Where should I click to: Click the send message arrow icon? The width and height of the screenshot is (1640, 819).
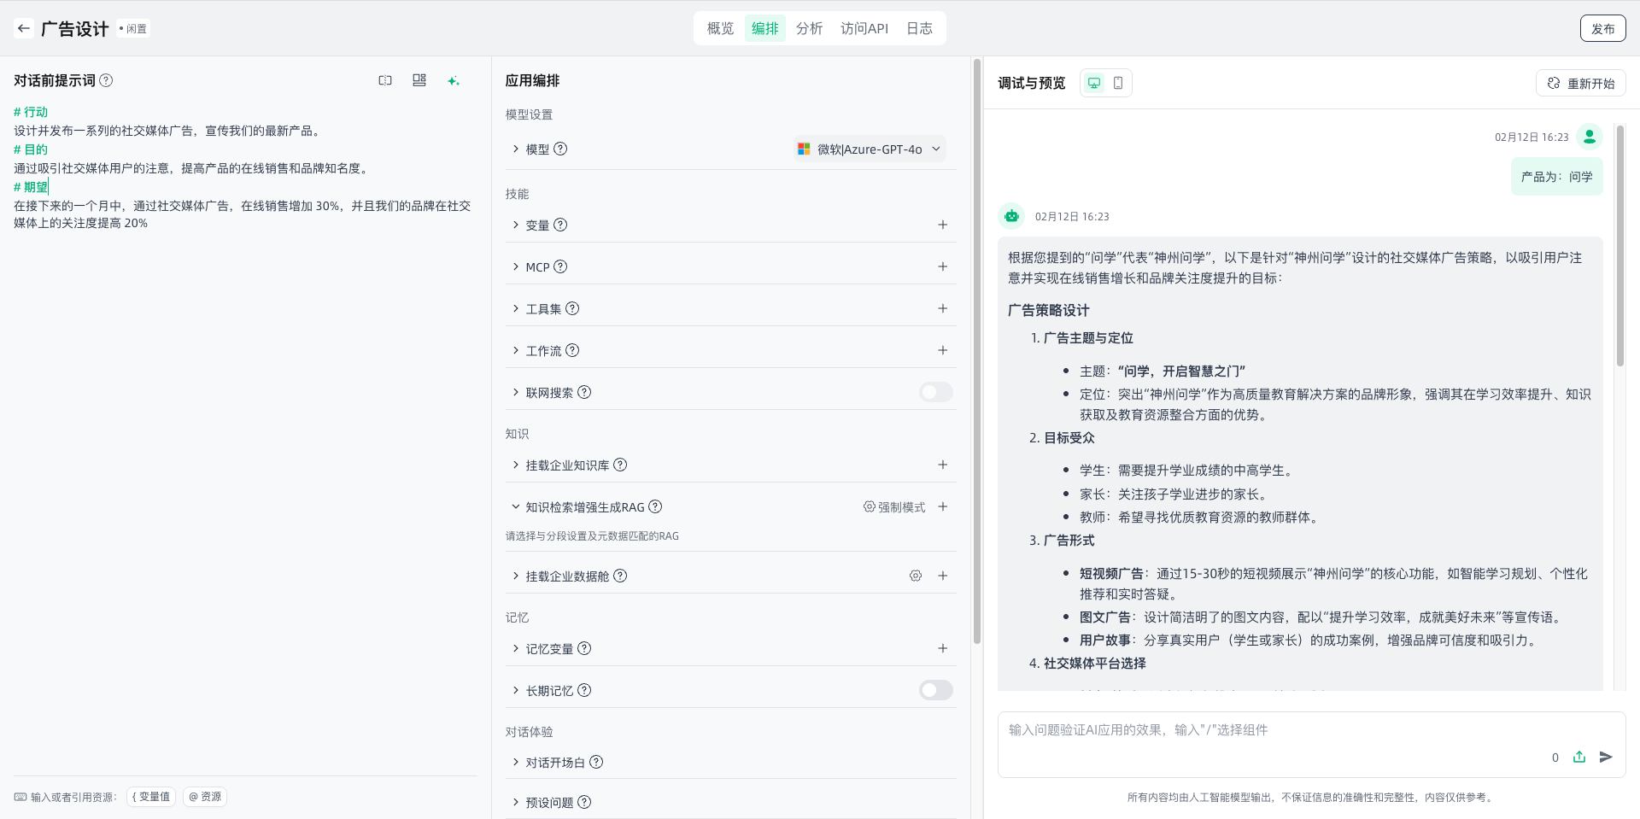tap(1606, 757)
